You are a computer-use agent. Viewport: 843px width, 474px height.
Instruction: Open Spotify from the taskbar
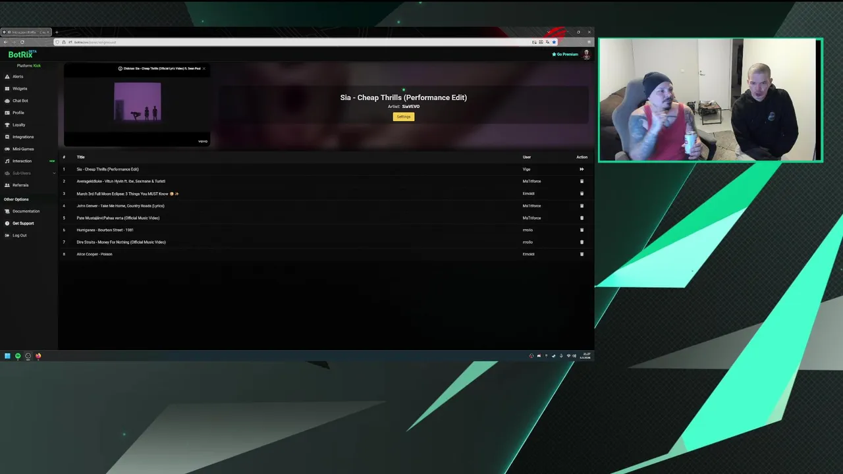tap(18, 356)
